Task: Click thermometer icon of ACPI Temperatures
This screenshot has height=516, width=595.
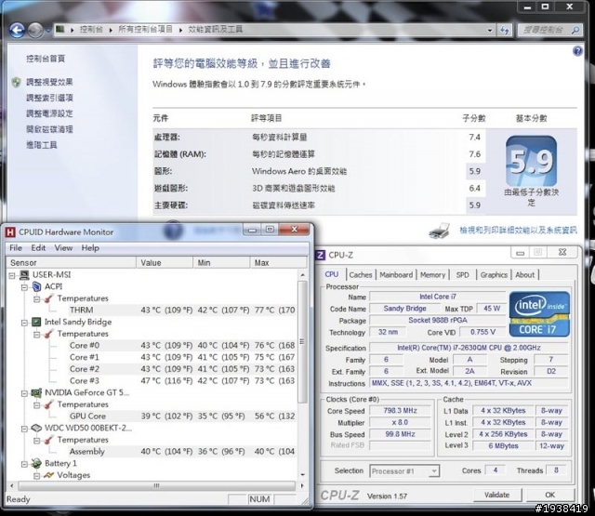Action: 48,298
